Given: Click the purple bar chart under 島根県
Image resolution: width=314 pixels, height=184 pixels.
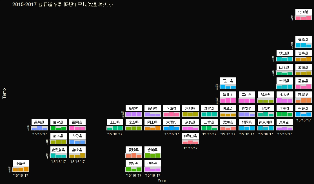Looking at the screenshot, I should point(134,114).
